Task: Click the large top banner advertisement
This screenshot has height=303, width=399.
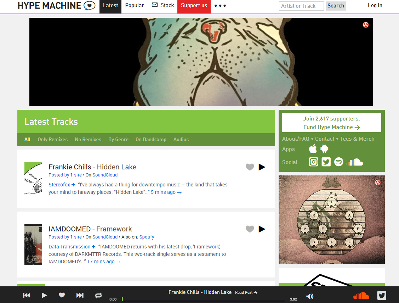Action: coord(201,62)
